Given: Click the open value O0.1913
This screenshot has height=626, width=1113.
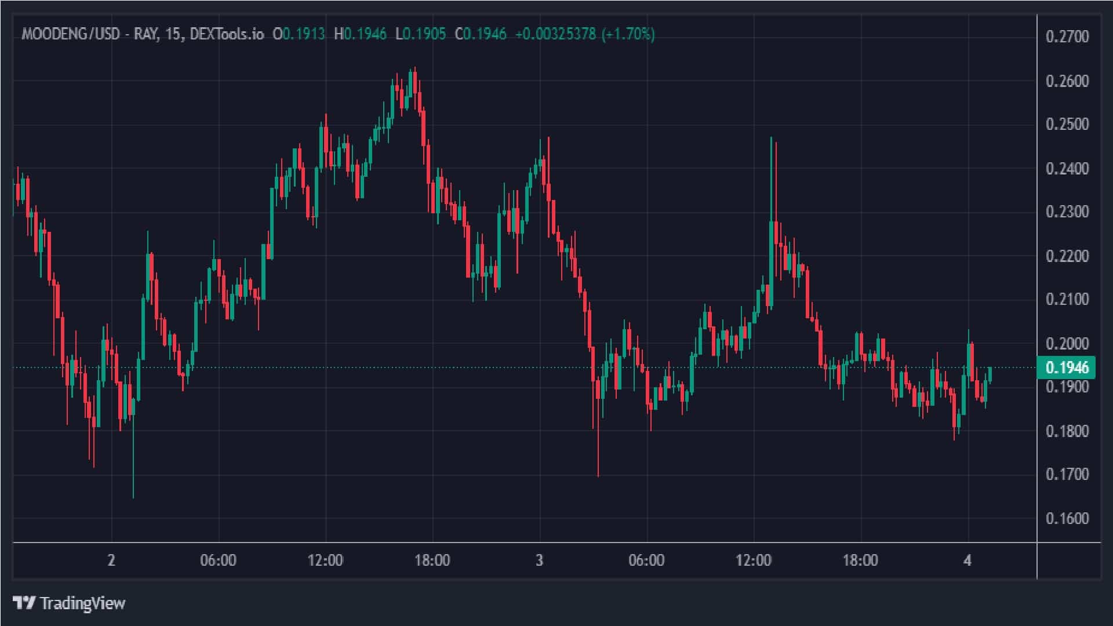Looking at the screenshot, I should click(299, 34).
